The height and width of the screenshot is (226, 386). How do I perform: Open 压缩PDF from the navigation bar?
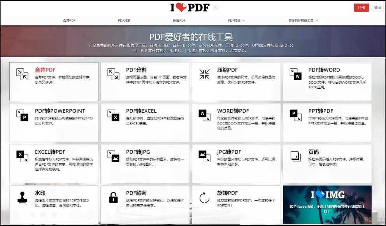pos(179,21)
